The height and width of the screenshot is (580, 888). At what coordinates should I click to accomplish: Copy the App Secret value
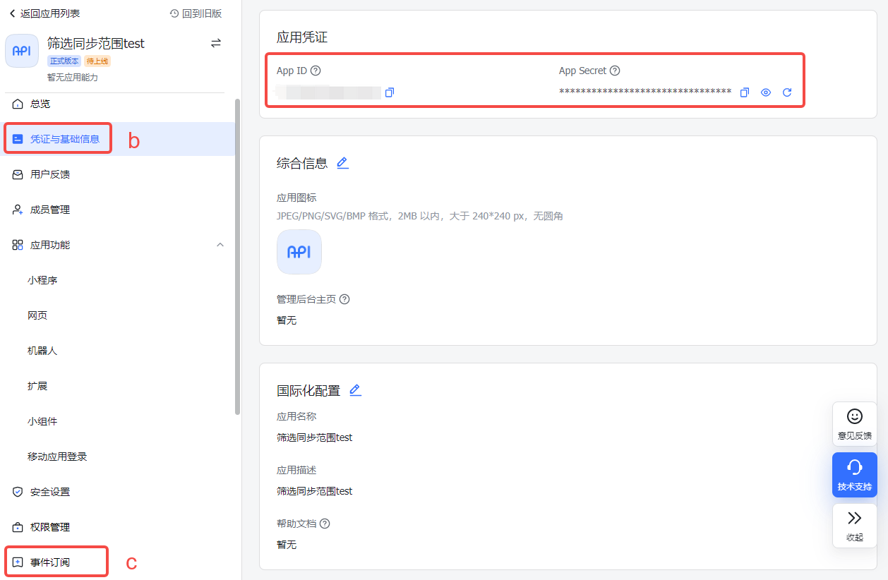[744, 92]
